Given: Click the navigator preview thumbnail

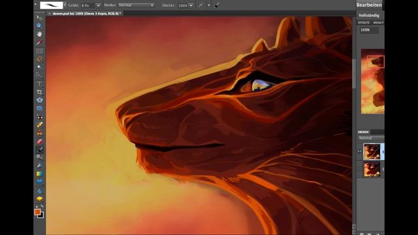Looking at the screenshot, I should [x=373, y=81].
